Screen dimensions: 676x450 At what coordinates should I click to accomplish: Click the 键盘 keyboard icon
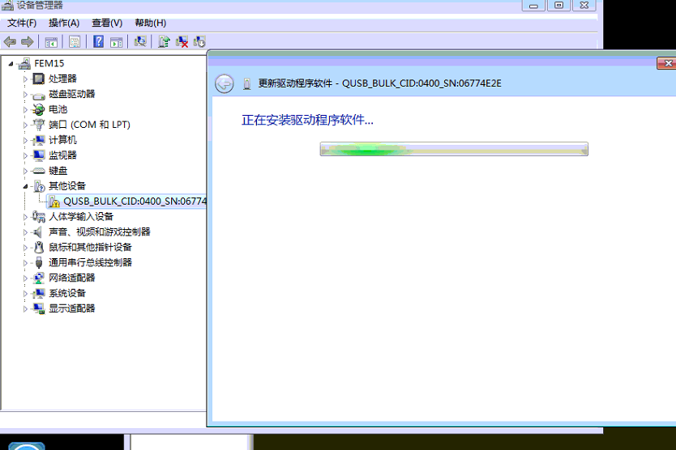[x=39, y=171]
